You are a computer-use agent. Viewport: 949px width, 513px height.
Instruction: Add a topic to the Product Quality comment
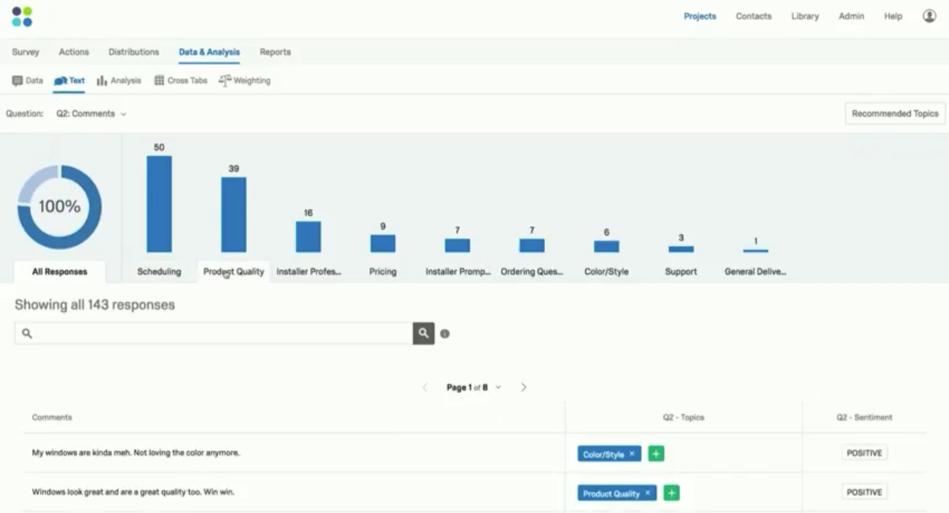pyautogui.click(x=671, y=493)
